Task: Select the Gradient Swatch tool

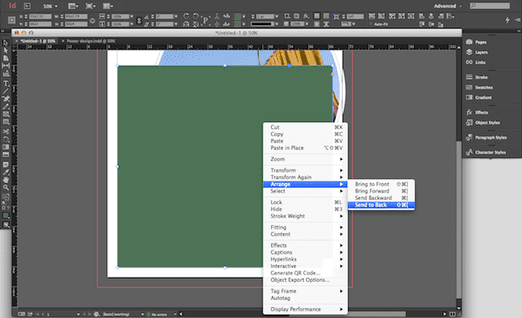Action: coord(6,146)
